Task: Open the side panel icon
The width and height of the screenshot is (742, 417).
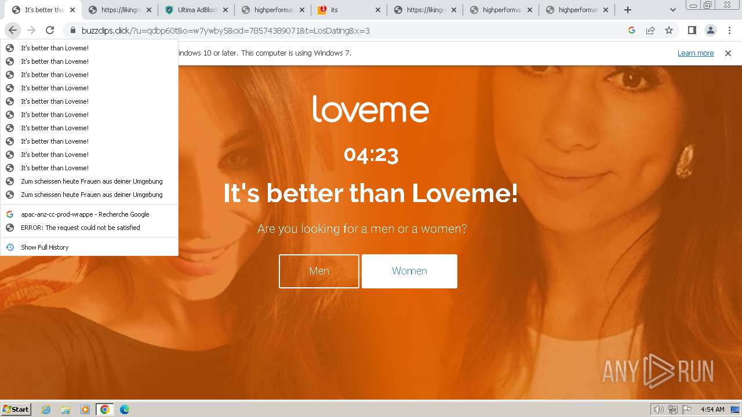Action: pyautogui.click(x=692, y=31)
